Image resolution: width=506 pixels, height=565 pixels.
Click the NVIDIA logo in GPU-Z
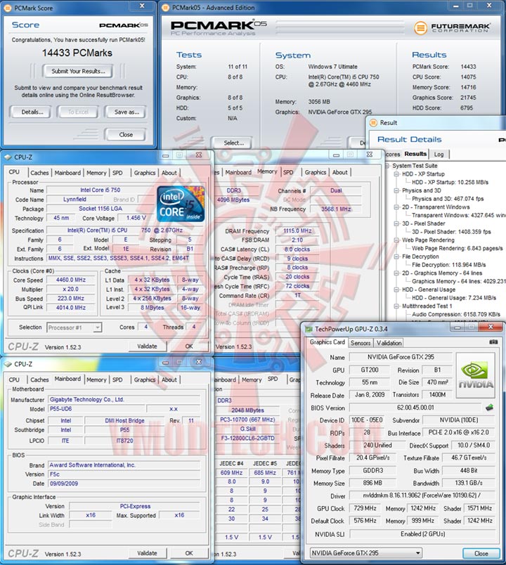tap(475, 375)
